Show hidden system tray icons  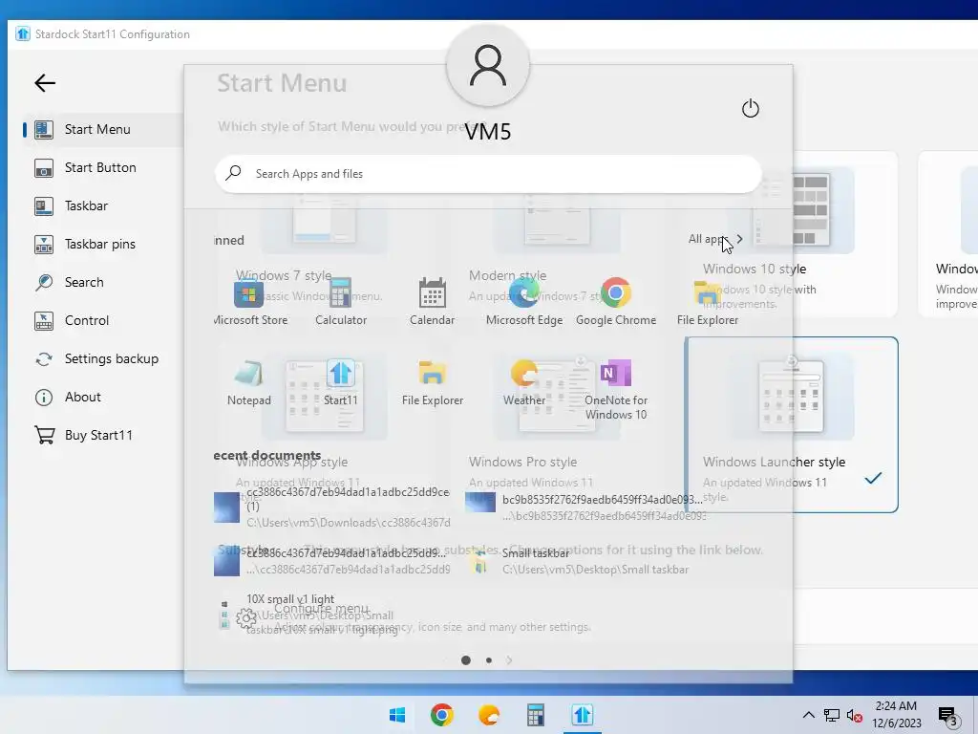coord(808,715)
